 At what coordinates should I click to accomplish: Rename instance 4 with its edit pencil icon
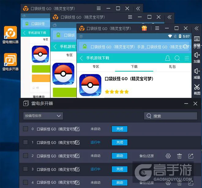click(77, 182)
